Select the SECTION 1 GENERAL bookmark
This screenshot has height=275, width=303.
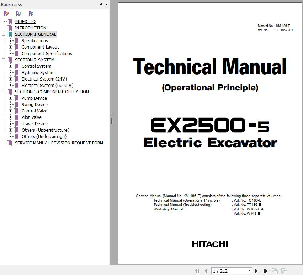(x=36, y=34)
